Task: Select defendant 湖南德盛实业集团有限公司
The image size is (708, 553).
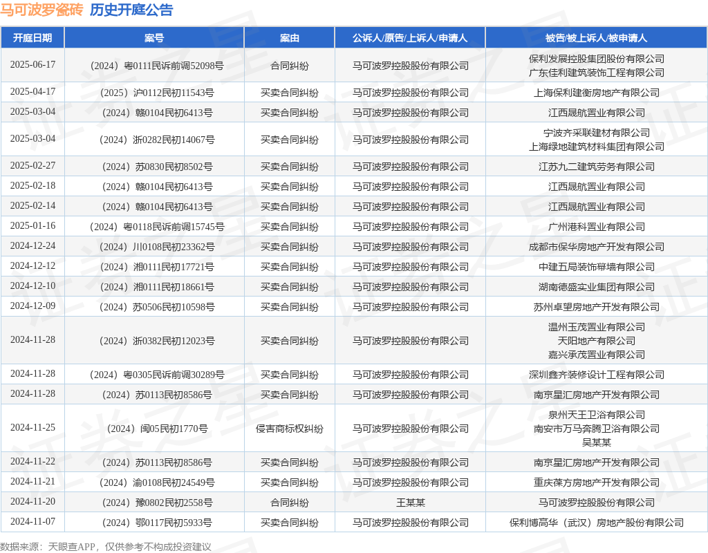Action: point(597,287)
